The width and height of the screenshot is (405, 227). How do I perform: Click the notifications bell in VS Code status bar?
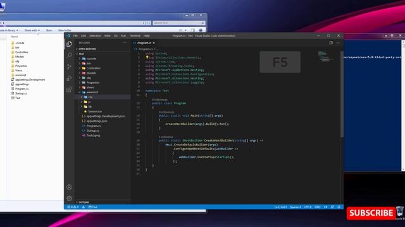339,207
